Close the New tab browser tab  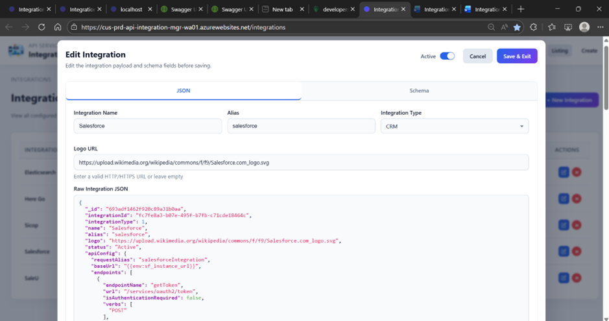click(x=302, y=9)
